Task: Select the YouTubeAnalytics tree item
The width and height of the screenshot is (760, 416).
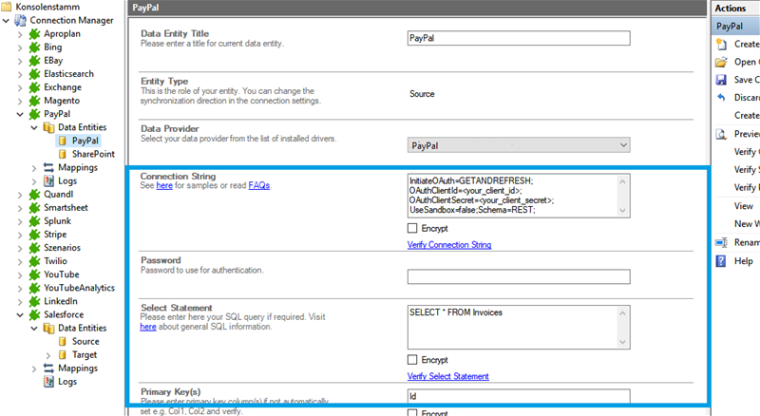Action: (82, 287)
